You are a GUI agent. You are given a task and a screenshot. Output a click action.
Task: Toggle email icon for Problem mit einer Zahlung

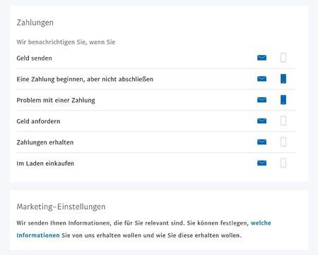[261, 100]
